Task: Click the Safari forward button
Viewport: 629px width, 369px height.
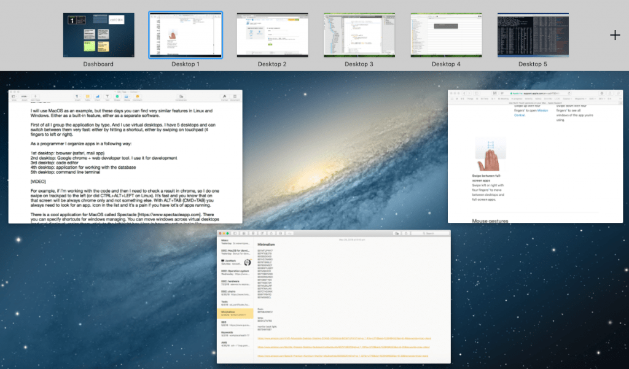Action: point(469,93)
